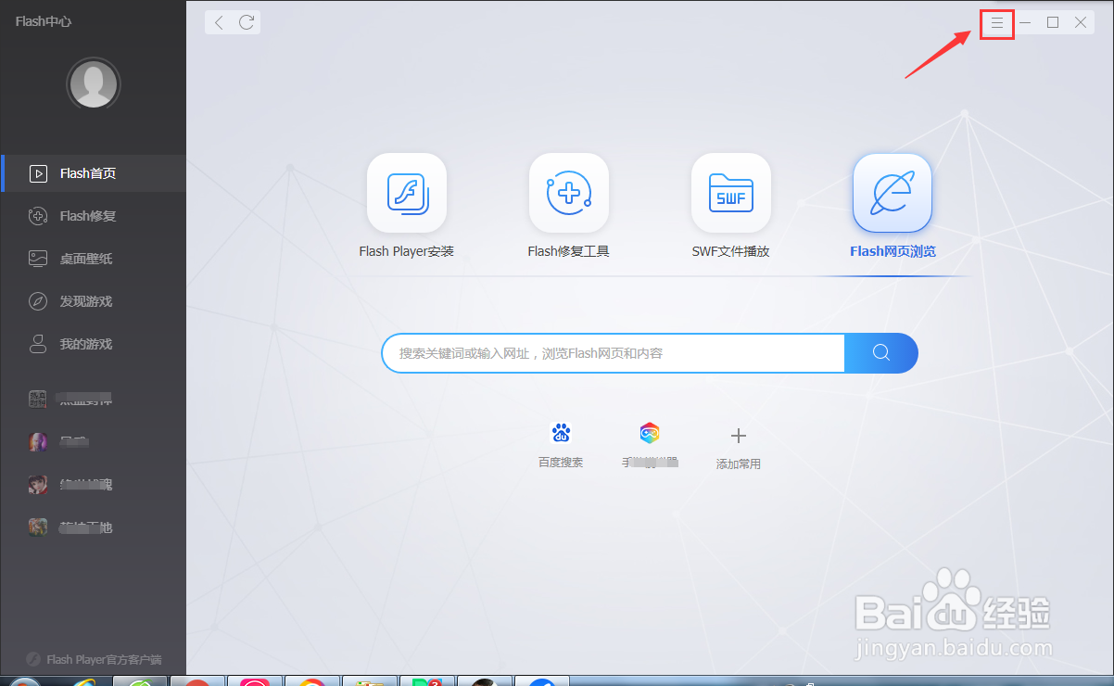
Task: Open 桌面壁纸 sidebar section
Action: (x=93, y=259)
